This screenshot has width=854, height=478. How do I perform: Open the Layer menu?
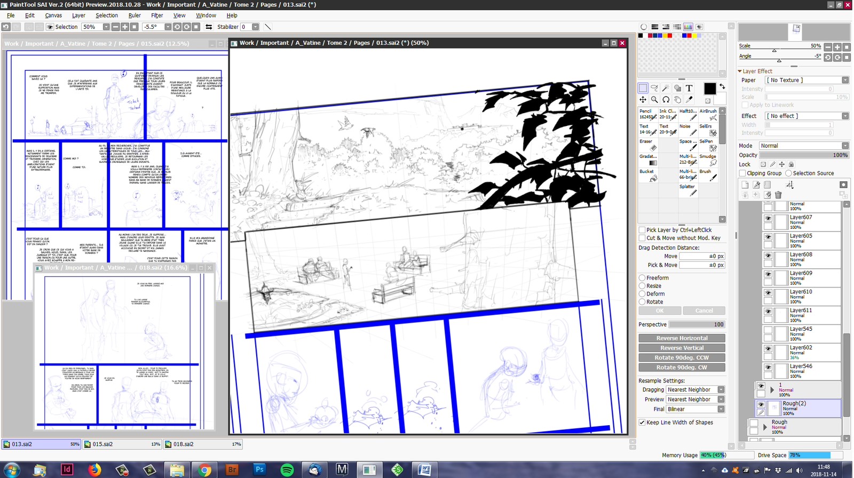tap(78, 15)
